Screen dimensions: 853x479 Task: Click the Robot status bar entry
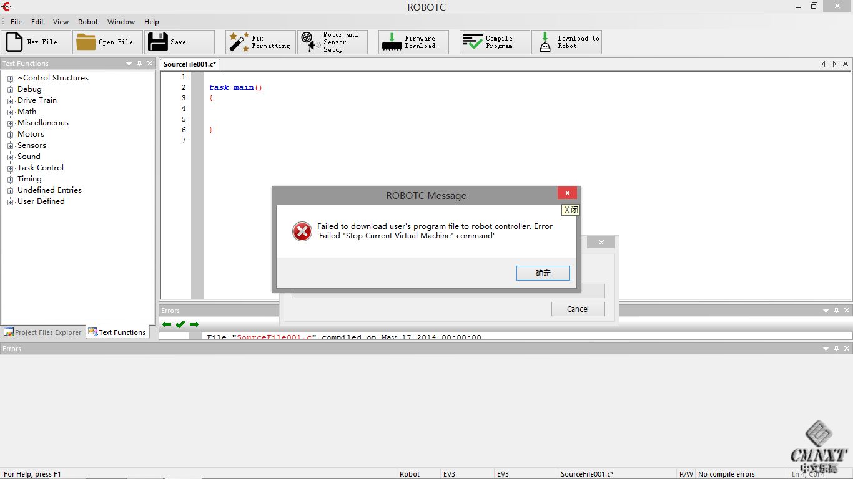click(410, 474)
